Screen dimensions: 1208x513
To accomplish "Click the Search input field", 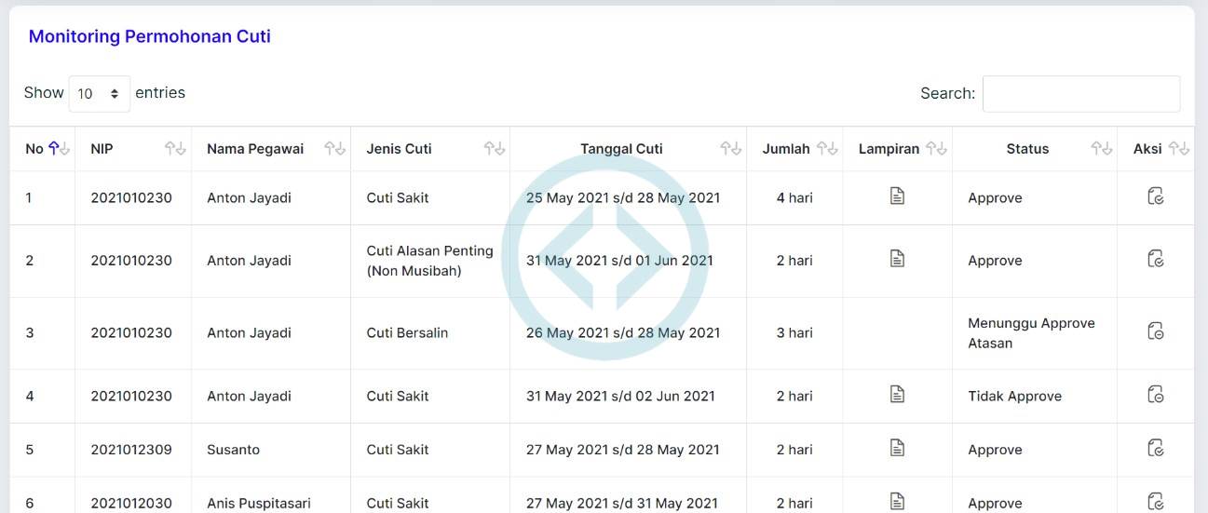I will pos(1080,94).
